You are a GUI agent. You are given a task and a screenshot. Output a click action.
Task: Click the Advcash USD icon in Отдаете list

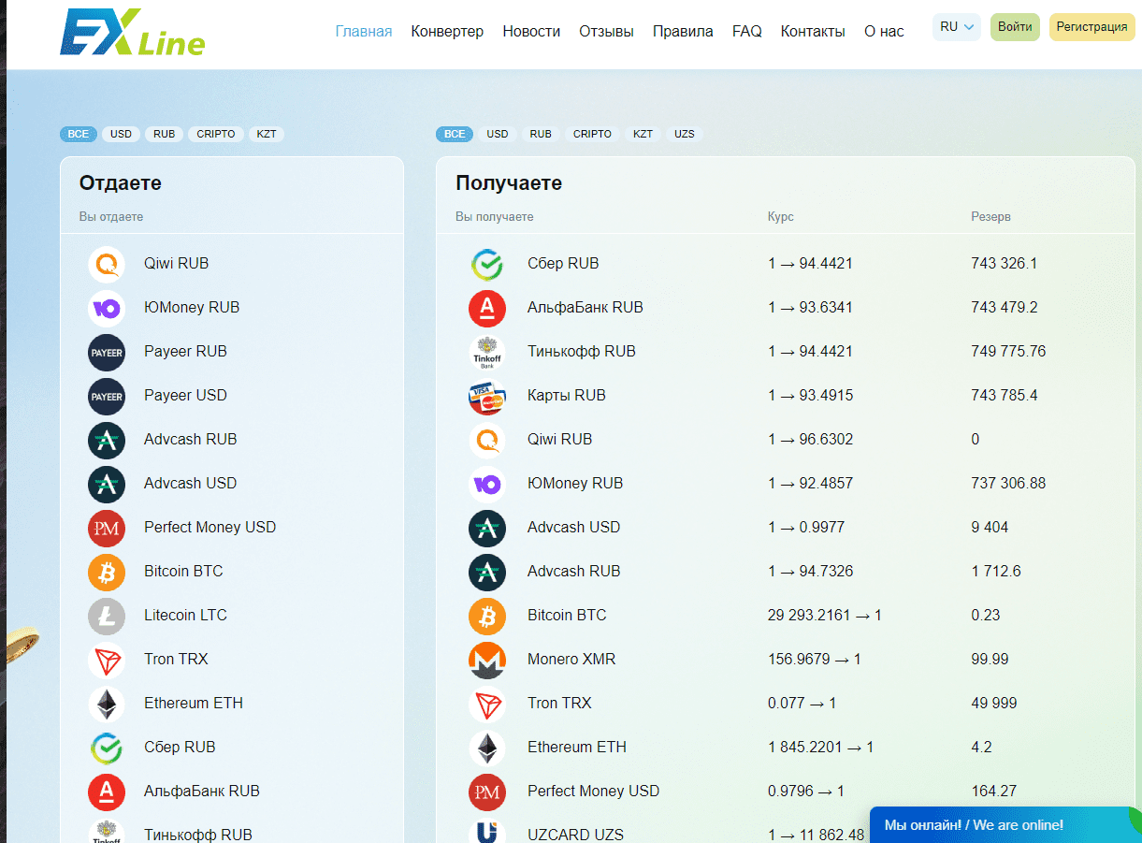107,484
